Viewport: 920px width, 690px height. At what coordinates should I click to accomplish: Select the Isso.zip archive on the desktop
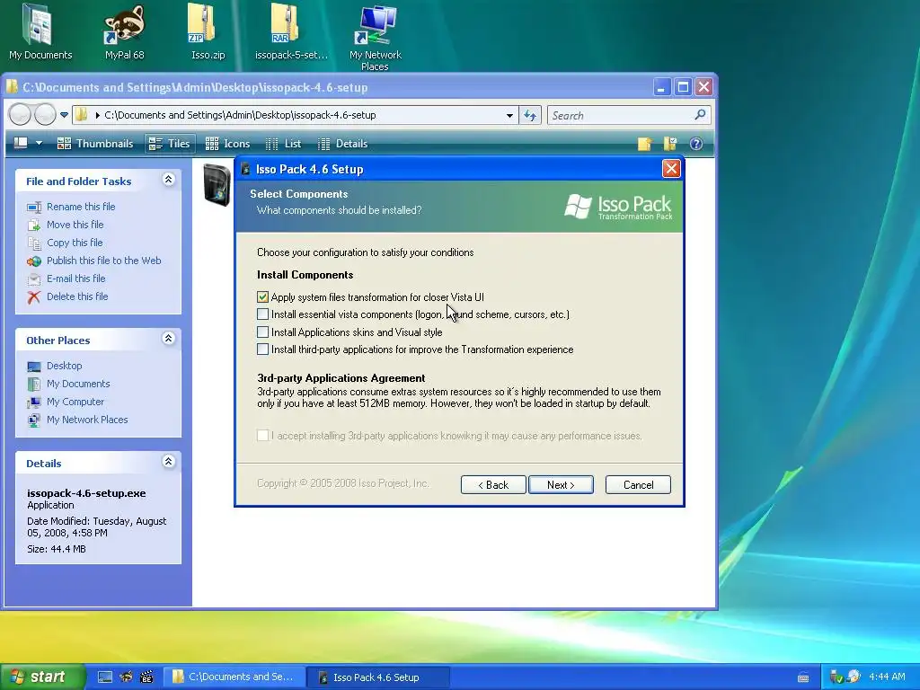tap(208, 32)
